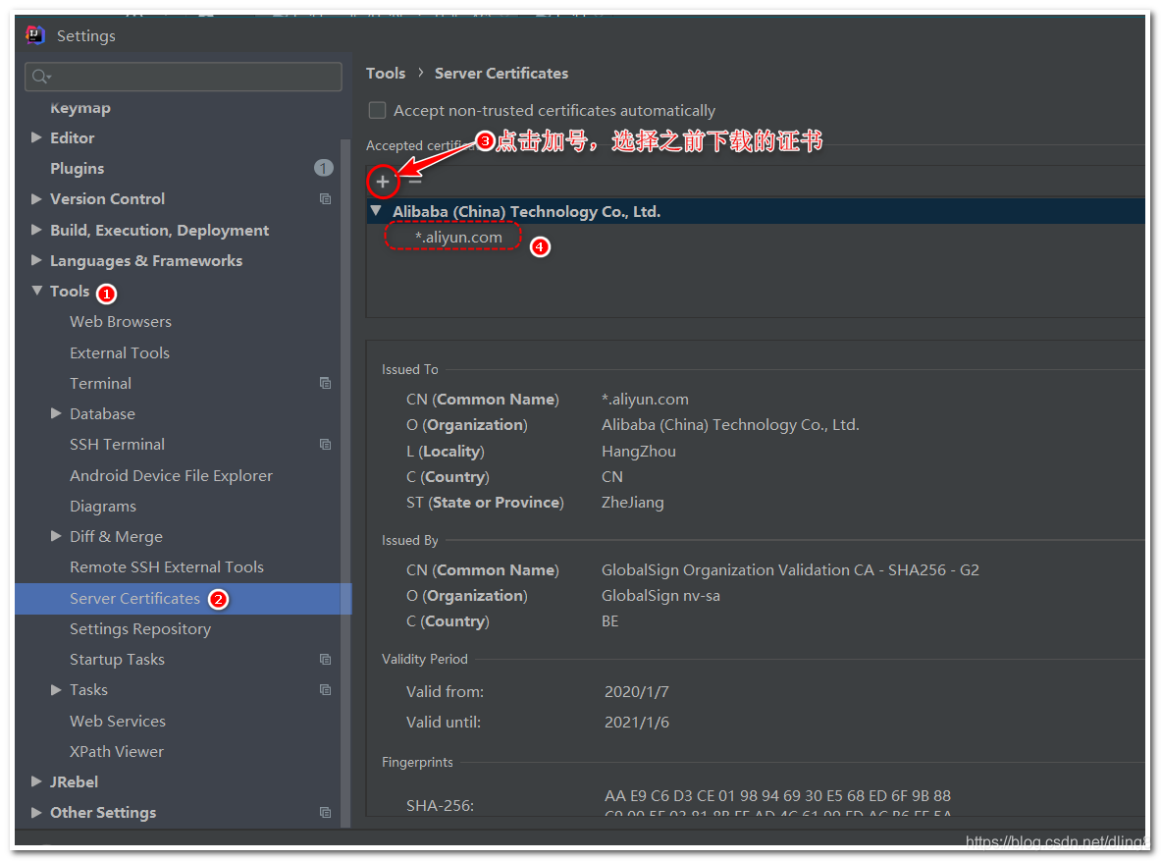Open Remote SSH External Tools

[x=167, y=566]
